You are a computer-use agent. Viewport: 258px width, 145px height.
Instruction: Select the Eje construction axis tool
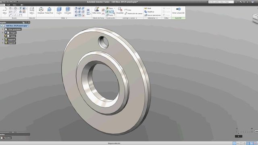click(109, 12)
